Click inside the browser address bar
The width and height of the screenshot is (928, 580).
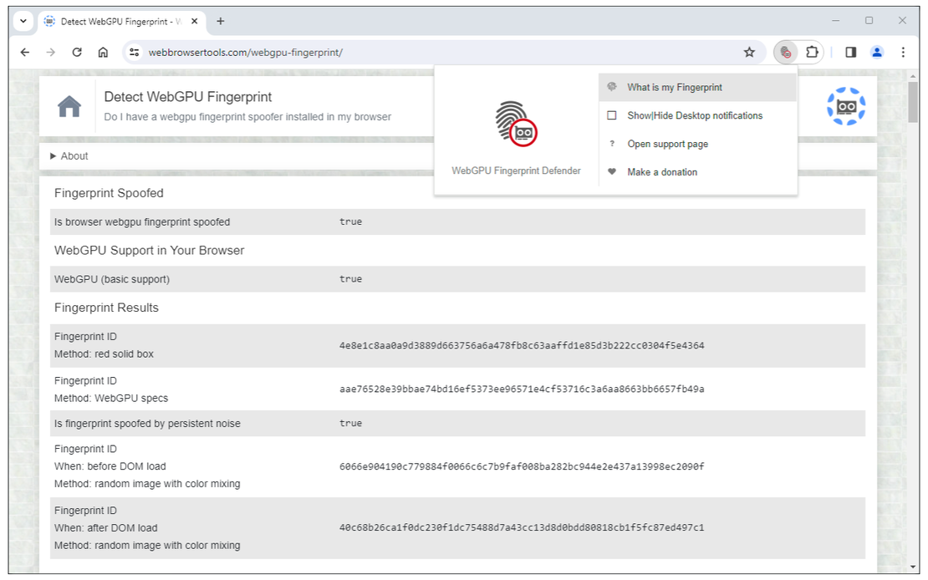pyautogui.click(x=334, y=51)
